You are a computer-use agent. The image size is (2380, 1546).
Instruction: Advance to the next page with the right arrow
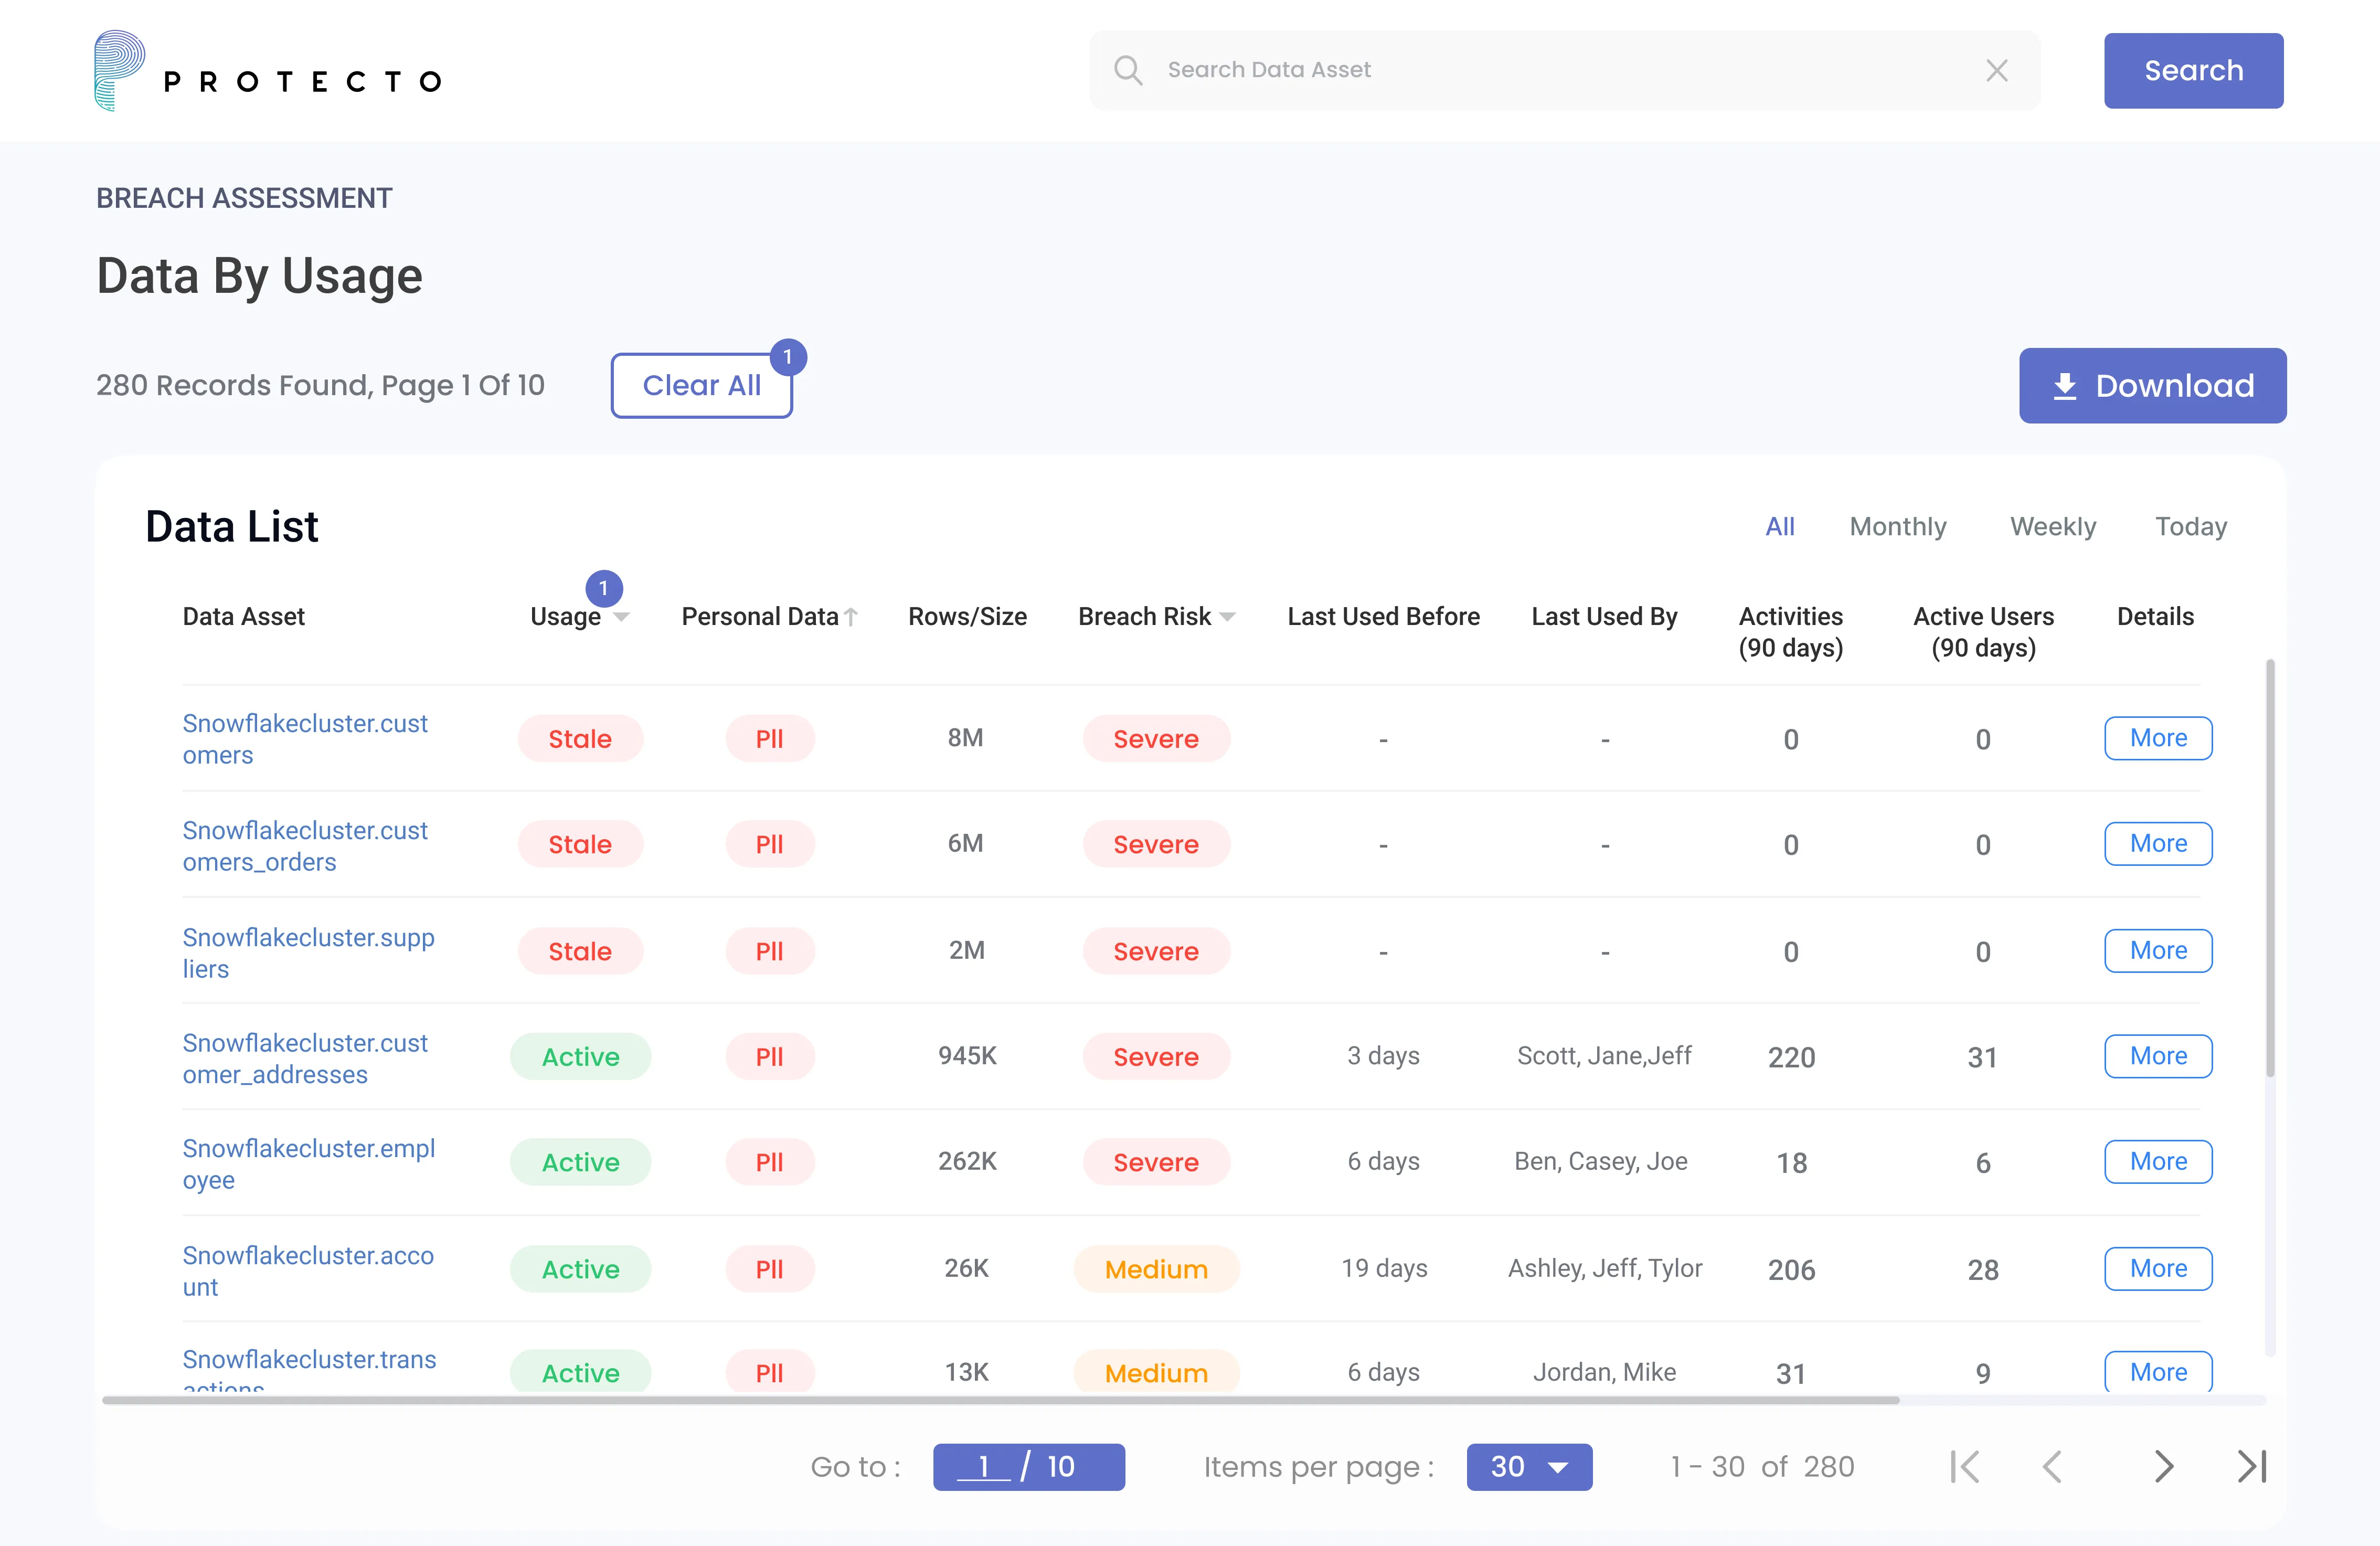[x=2164, y=1466]
